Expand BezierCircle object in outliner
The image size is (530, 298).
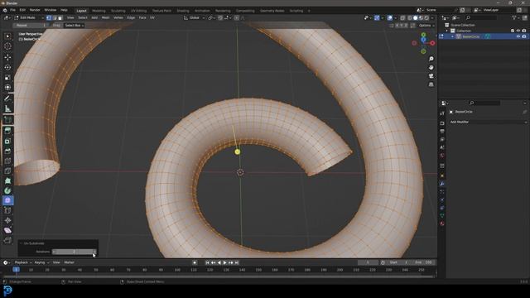453,36
